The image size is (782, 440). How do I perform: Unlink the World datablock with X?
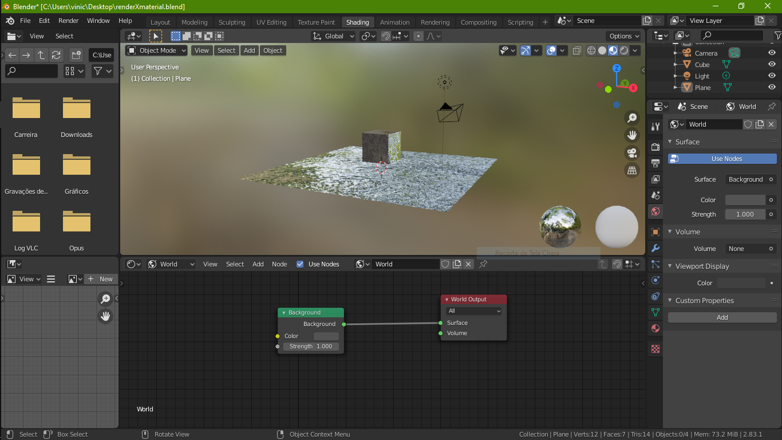(771, 124)
